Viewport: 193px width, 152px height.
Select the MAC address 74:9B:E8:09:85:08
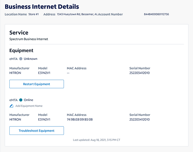[80, 119]
